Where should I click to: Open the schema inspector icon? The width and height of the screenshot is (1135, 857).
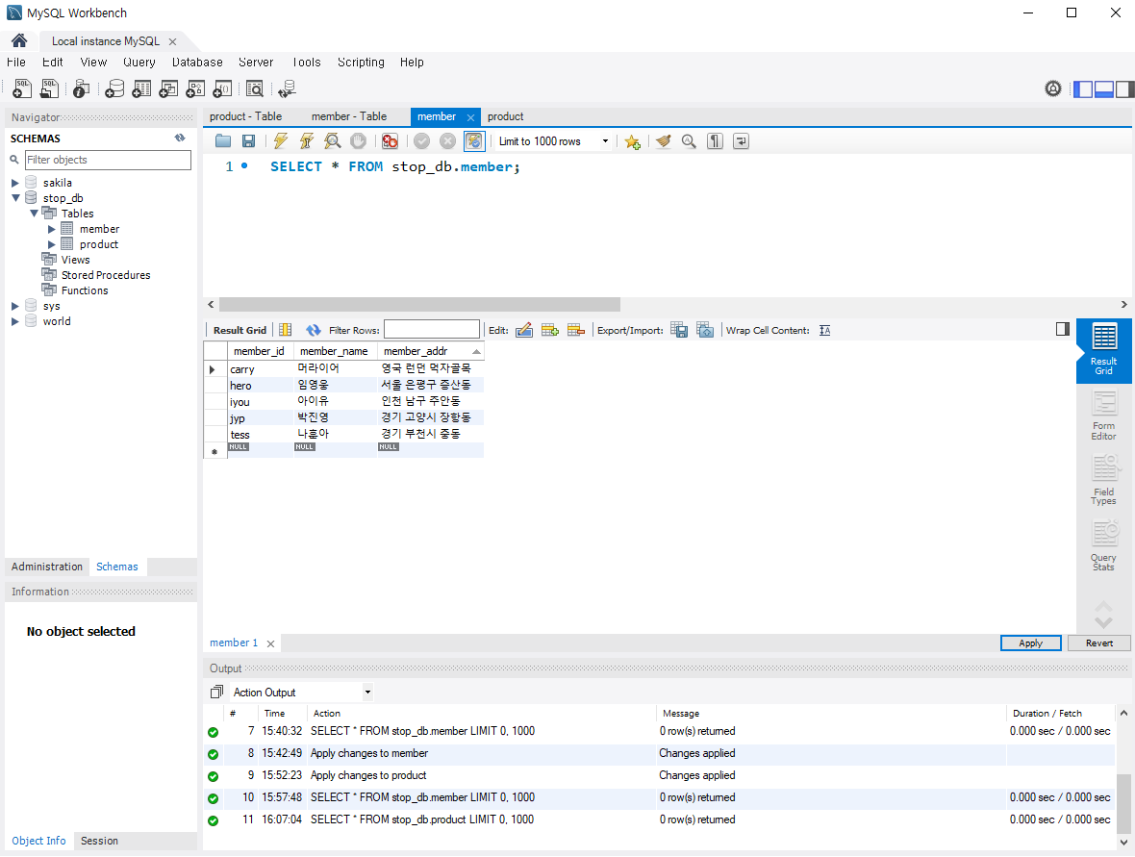(x=81, y=88)
